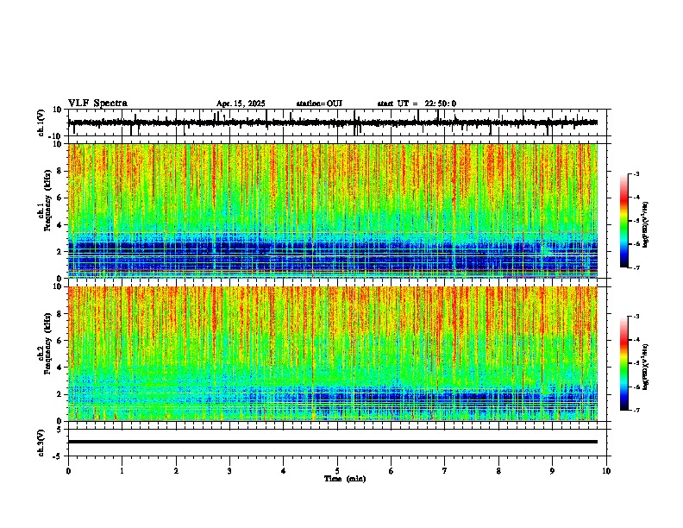683x528 pixels.
Task: Click the "8" kHz tick of ch.1 spectrogram
Action: [x=60, y=171]
